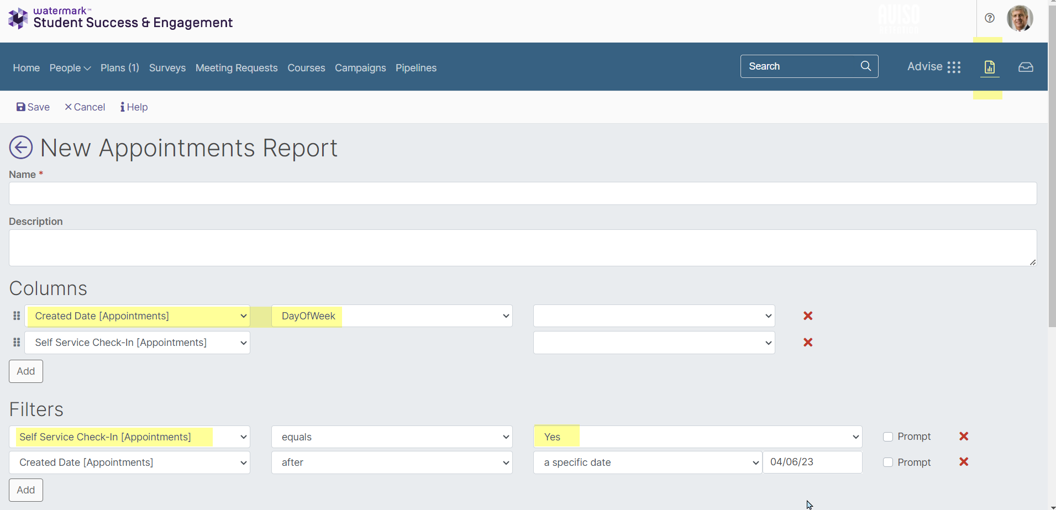This screenshot has width=1056, height=510.
Task: Remove the Self Service Check-In column row
Action: point(808,343)
